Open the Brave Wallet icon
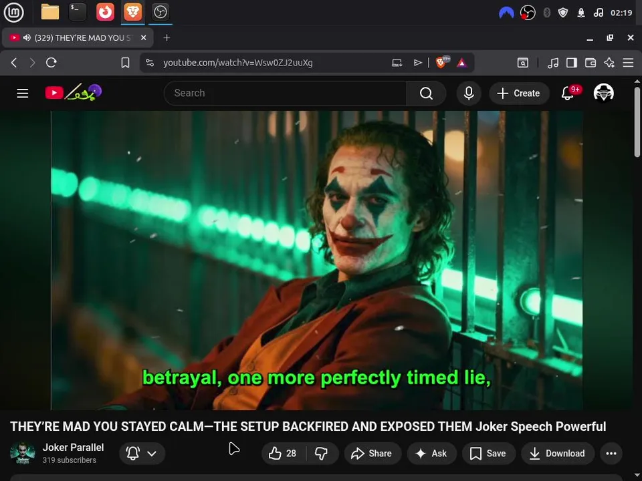This screenshot has width=642, height=481. click(591, 63)
